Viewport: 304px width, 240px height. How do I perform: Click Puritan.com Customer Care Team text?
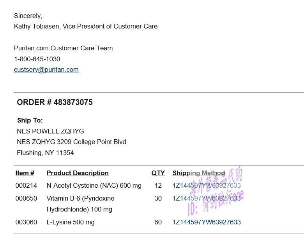point(63,48)
